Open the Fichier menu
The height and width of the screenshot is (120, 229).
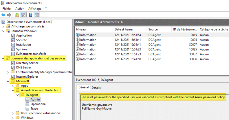[x=7, y=9]
